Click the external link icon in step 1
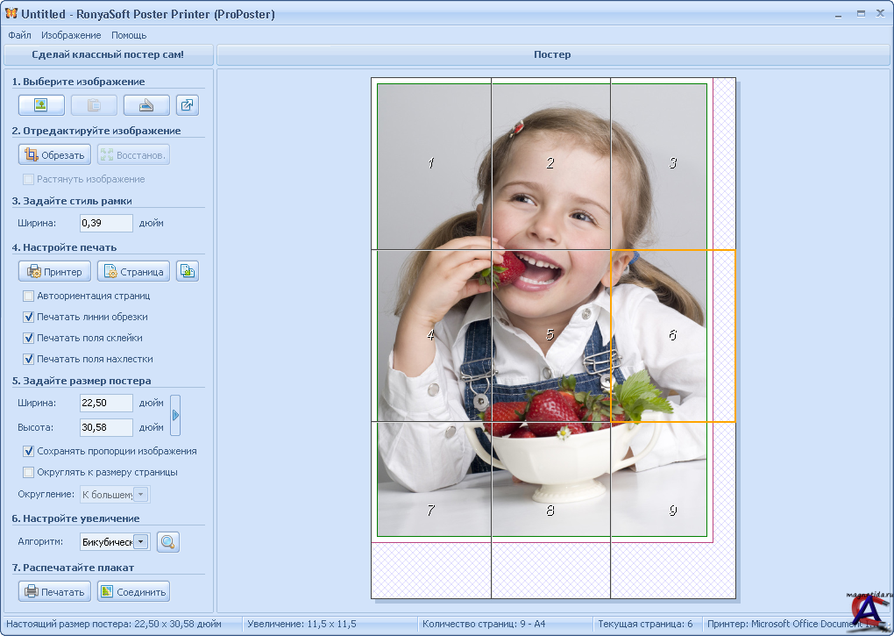The width and height of the screenshot is (894, 636). (x=188, y=105)
